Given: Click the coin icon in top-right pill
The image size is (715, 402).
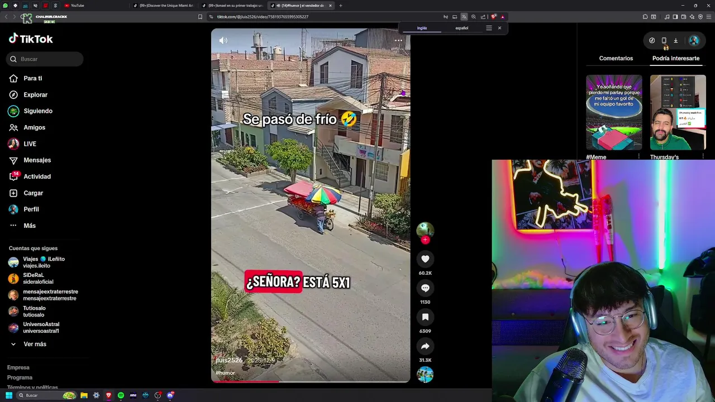Looking at the screenshot, I should [652, 40].
